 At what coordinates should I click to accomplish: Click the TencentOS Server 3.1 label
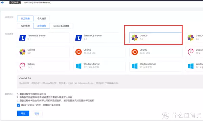pyautogui.click(x=37, y=36)
